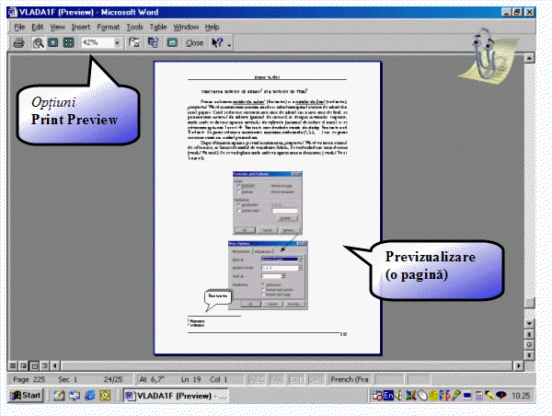Click inside the 42% zoom field
This screenshot has width=552, height=416.
pyautogui.click(x=98, y=42)
